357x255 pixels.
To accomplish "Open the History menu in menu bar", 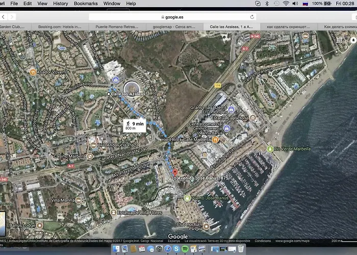I will tap(60, 4).
